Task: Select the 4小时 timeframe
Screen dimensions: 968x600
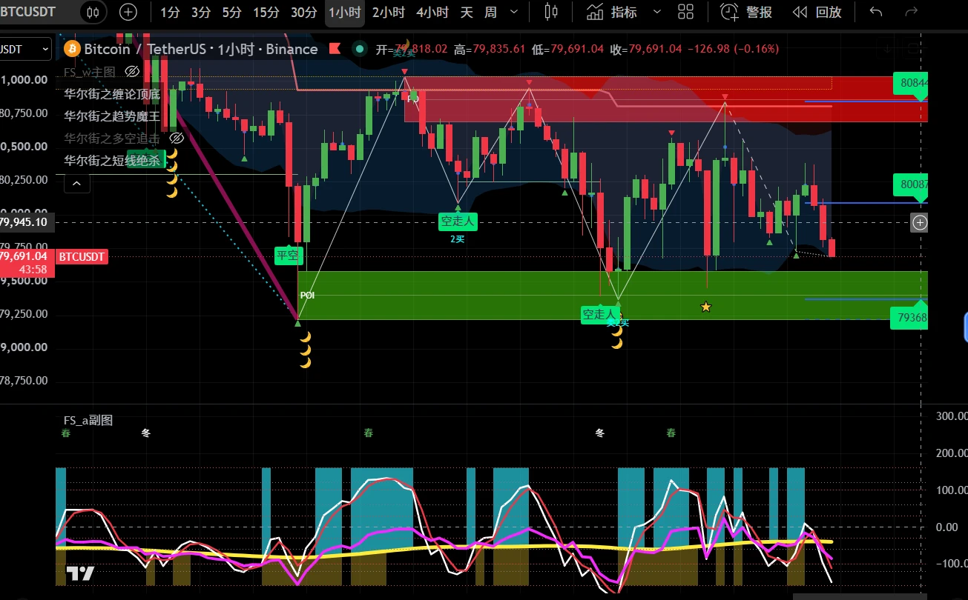Action: [432, 12]
